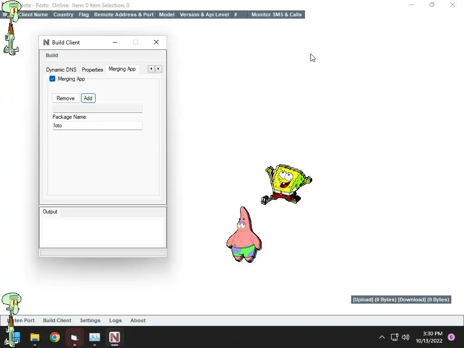Image resolution: width=464 pixels, height=348 pixels.
Task: Click the empty app path field
Action: coord(97,108)
